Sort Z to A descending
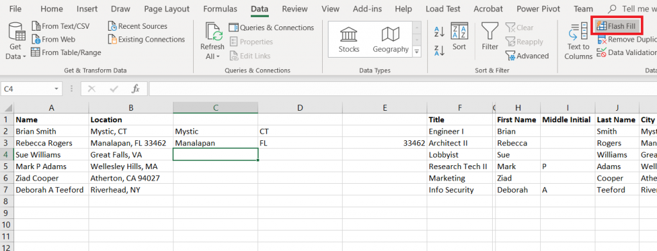This screenshot has width=657, height=251. click(439, 51)
